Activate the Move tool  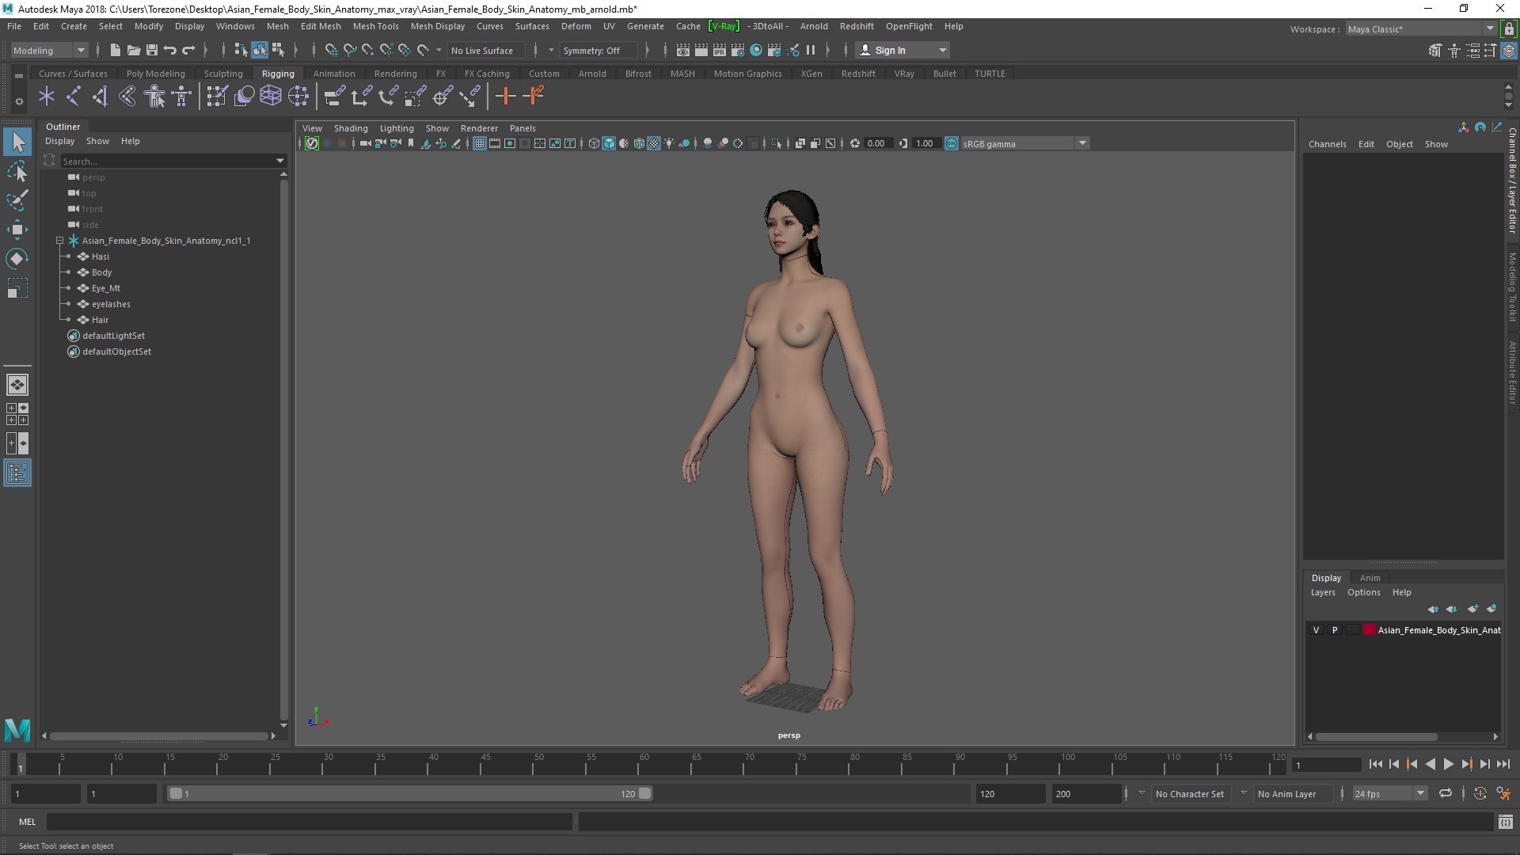(x=17, y=230)
